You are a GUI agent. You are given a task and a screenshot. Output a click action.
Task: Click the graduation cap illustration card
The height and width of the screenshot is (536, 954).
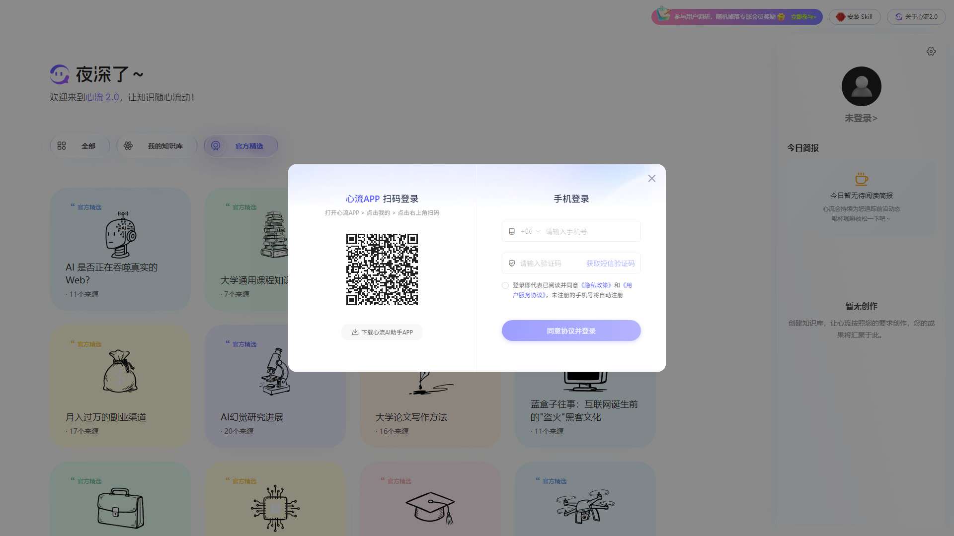click(x=430, y=499)
